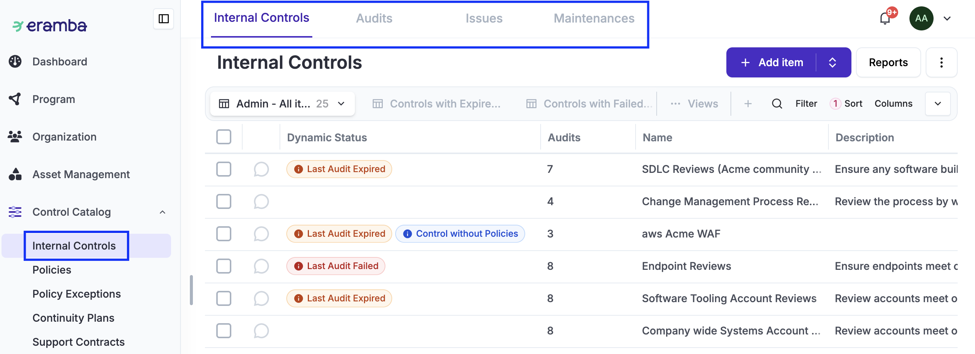Open Dashboard from the sidebar
This screenshot has width=975, height=354.
click(60, 62)
